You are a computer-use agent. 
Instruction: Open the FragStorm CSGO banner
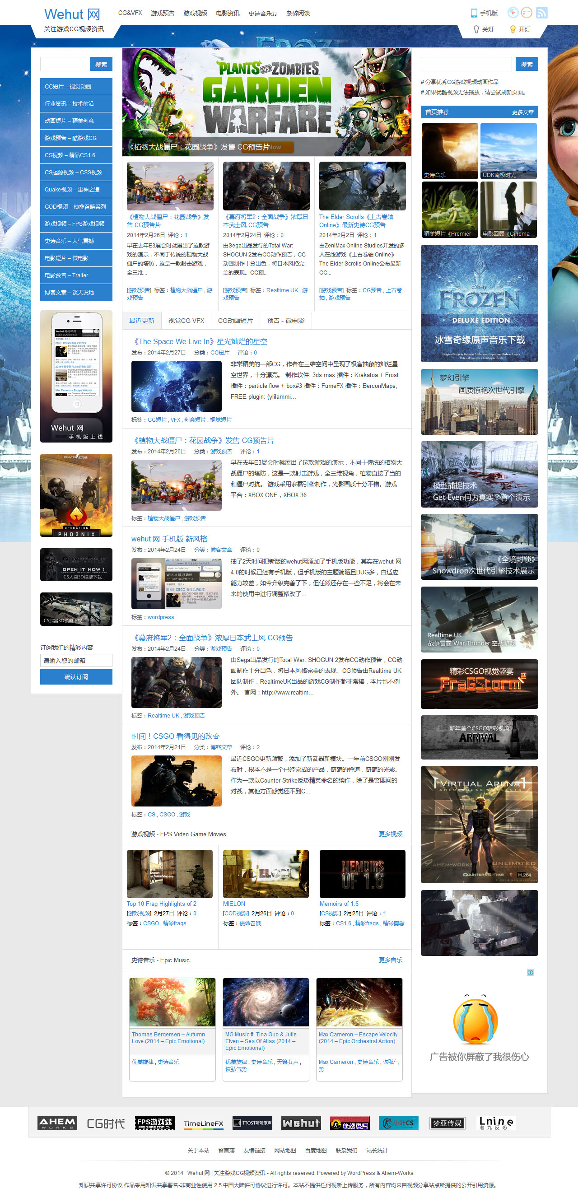pyautogui.click(x=480, y=684)
